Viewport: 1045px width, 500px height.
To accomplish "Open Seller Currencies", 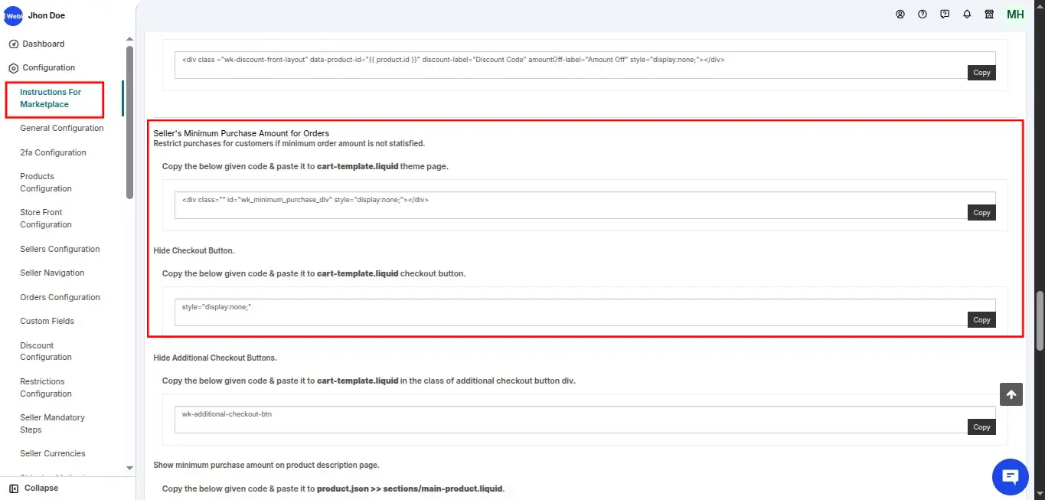I will pos(53,453).
